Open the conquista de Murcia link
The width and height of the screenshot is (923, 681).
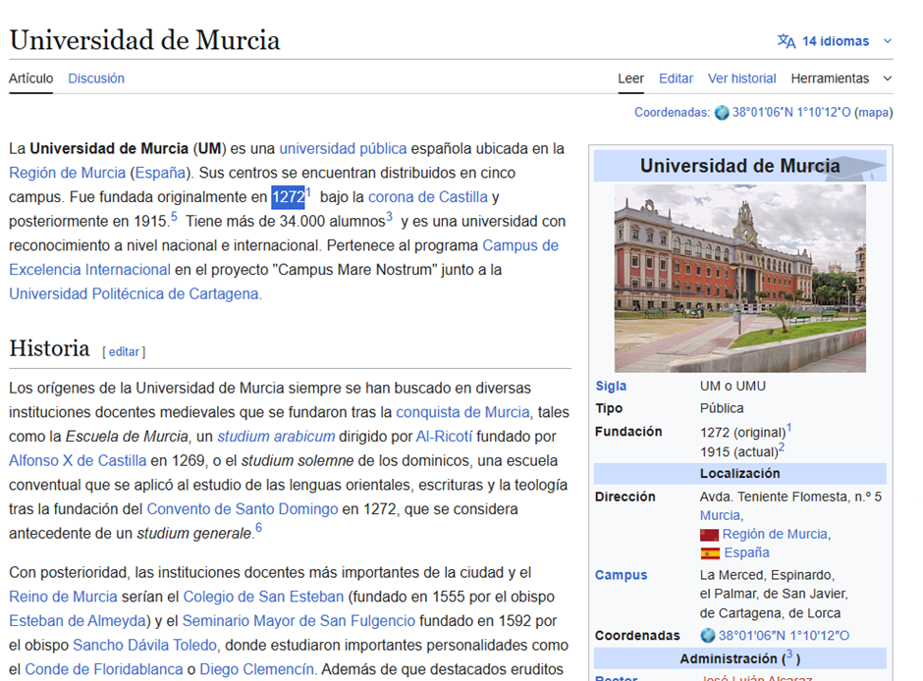pyautogui.click(x=462, y=412)
